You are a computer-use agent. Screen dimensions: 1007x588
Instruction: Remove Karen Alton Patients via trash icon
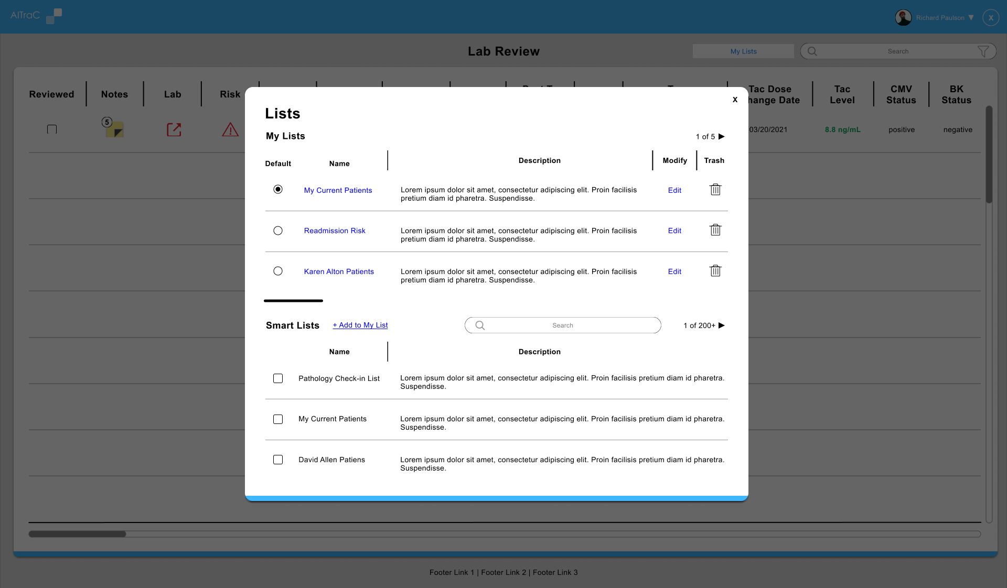(715, 271)
